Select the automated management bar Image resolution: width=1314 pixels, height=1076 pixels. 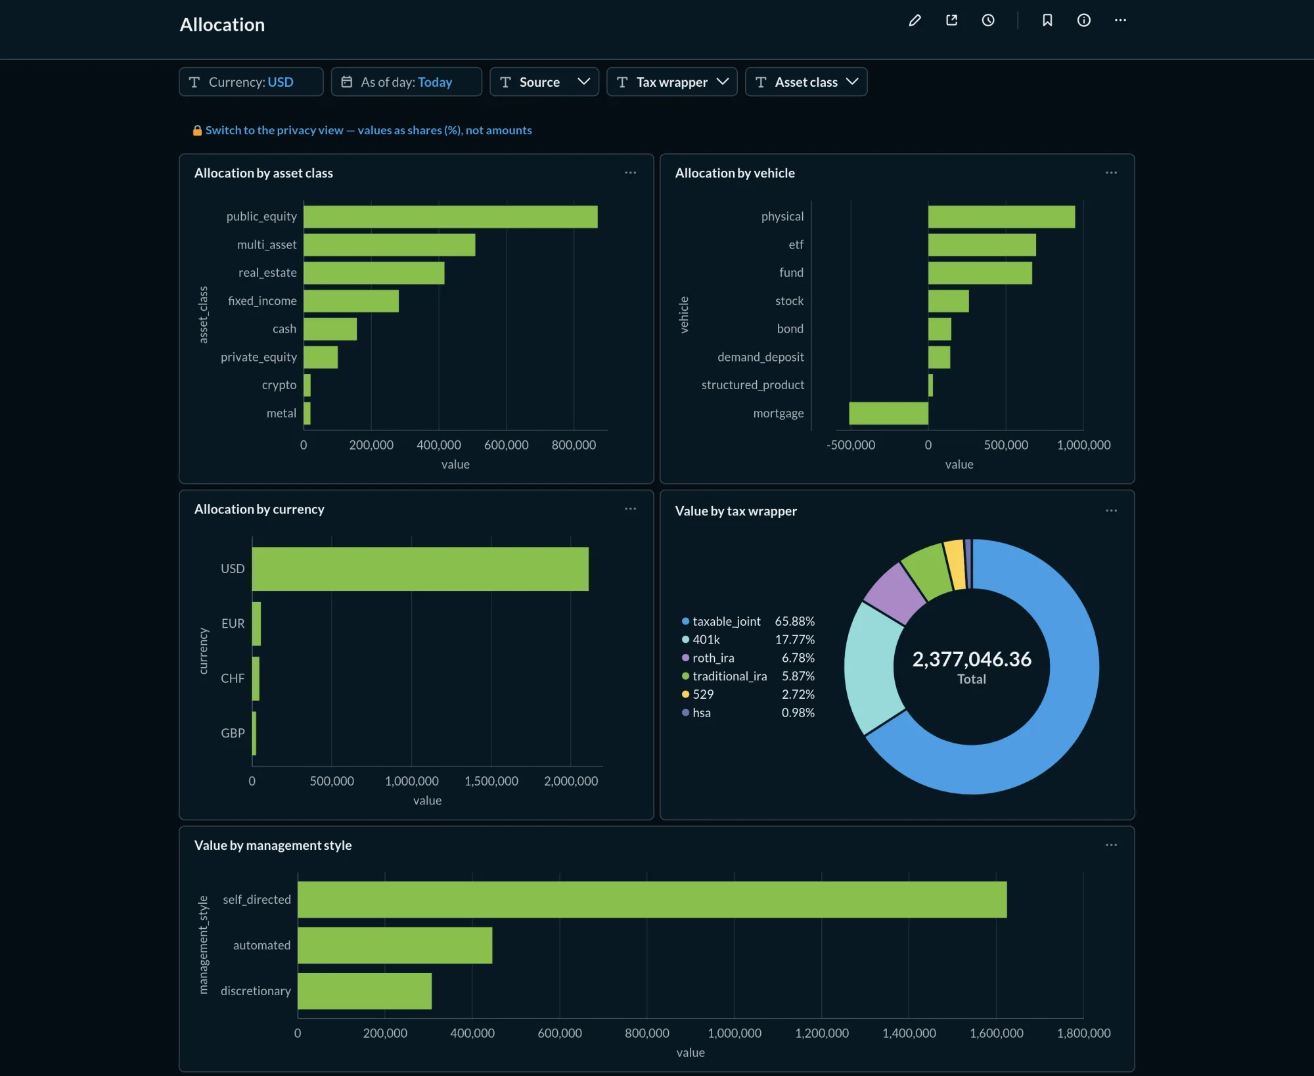coord(395,945)
